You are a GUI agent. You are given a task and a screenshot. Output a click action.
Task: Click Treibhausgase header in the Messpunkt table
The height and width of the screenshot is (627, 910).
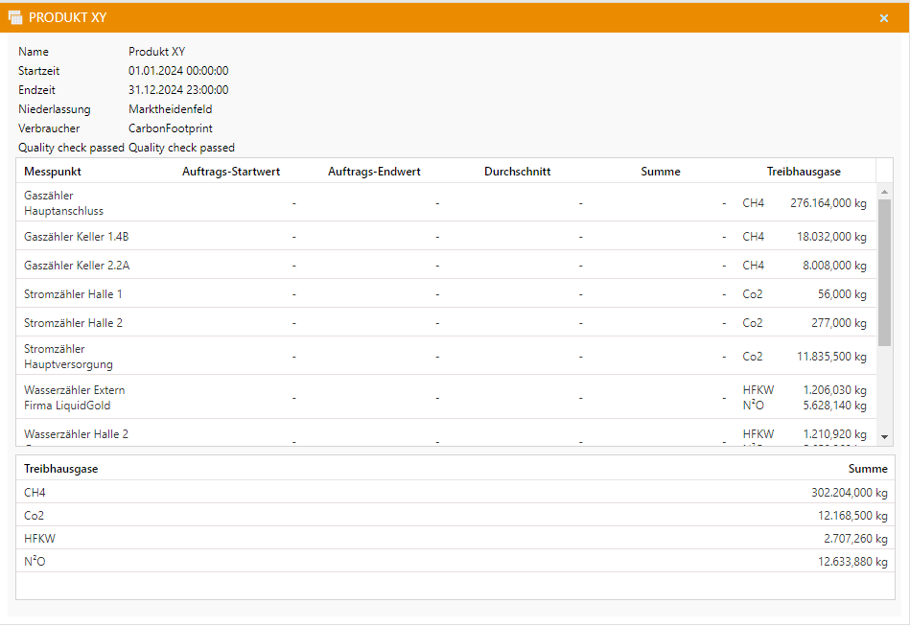click(x=804, y=172)
